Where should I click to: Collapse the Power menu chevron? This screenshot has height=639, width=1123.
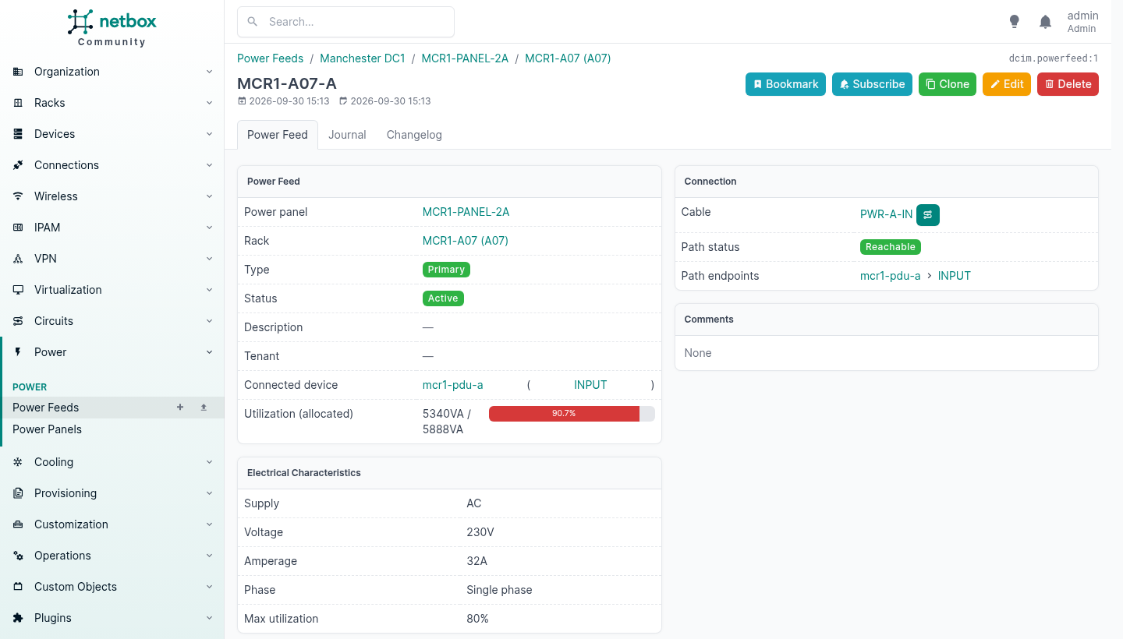point(209,352)
